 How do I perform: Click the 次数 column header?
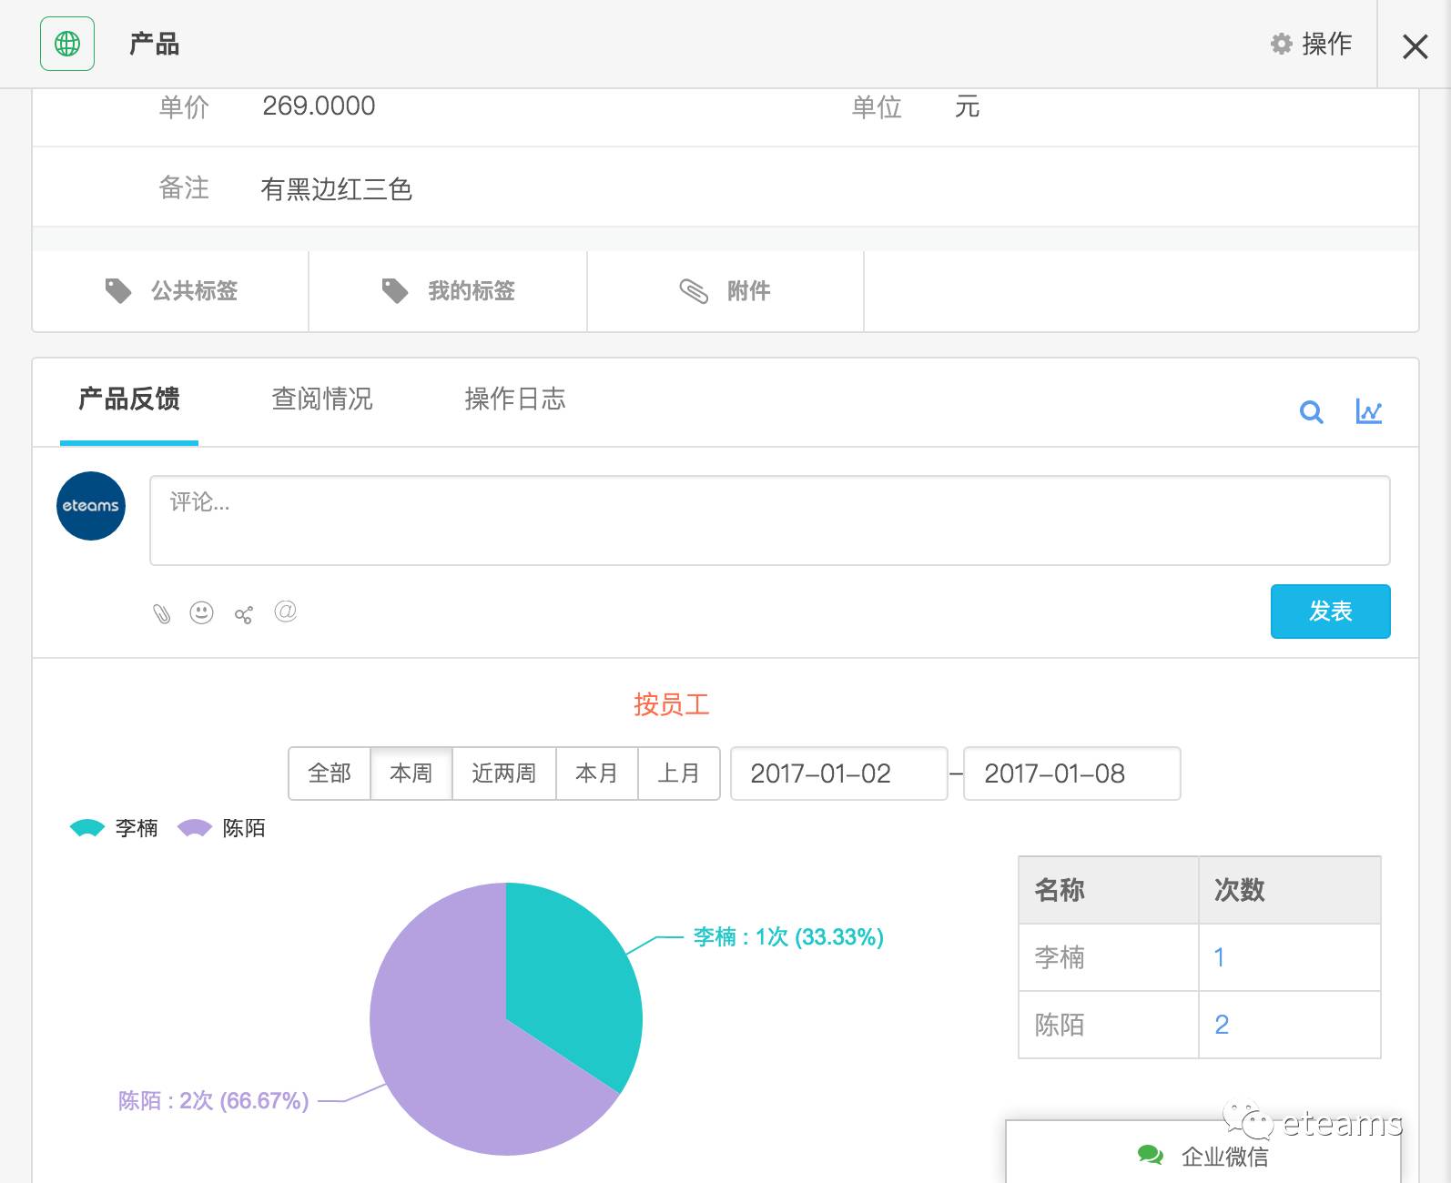coord(1290,890)
